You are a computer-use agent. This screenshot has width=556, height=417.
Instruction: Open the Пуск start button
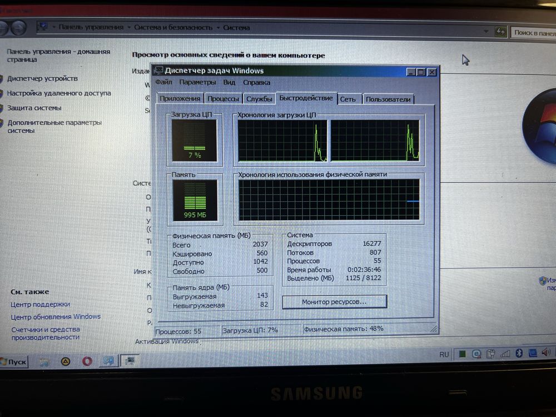point(13,362)
